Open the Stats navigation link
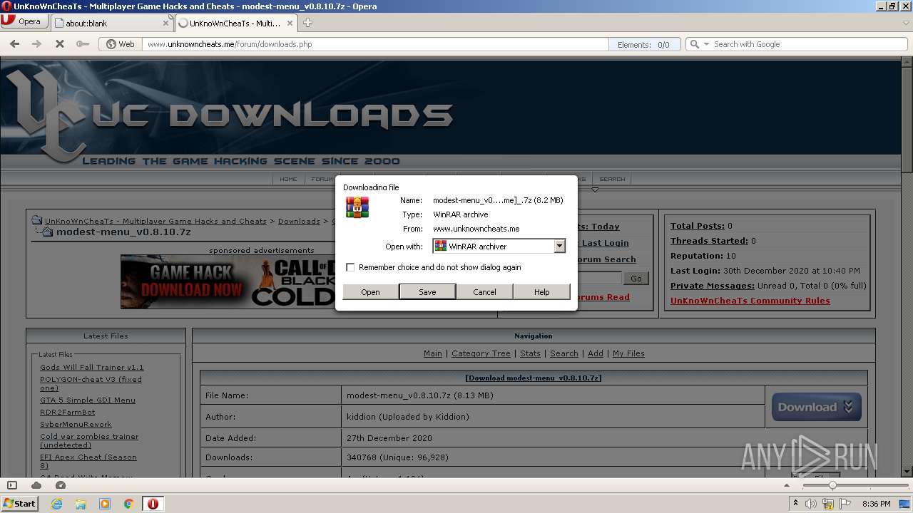This screenshot has width=913, height=513. pyautogui.click(x=530, y=353)
